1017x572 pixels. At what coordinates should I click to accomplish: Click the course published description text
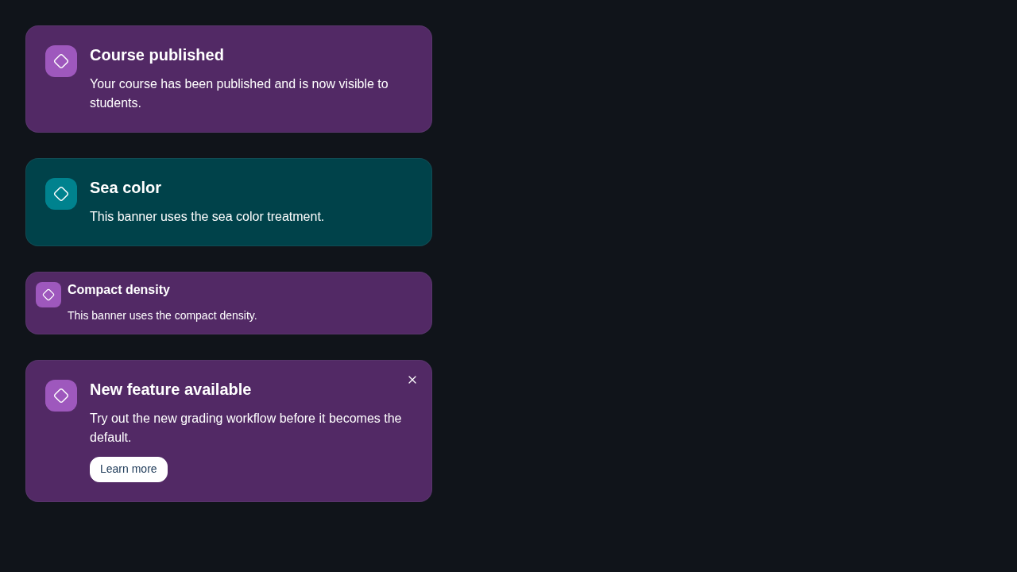(239, 94)
